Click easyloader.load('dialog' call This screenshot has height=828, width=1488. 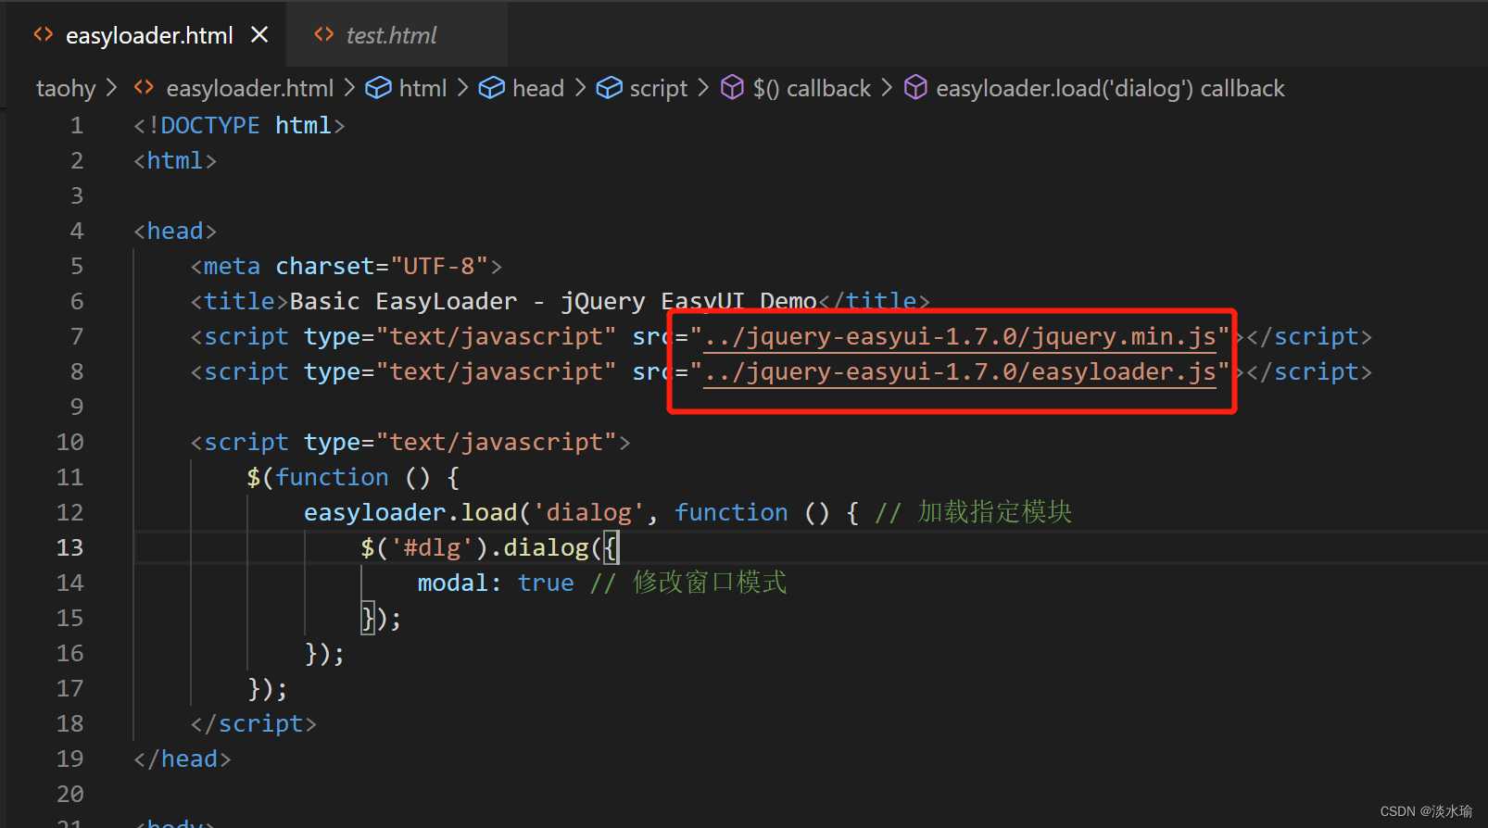pos(473,512)
